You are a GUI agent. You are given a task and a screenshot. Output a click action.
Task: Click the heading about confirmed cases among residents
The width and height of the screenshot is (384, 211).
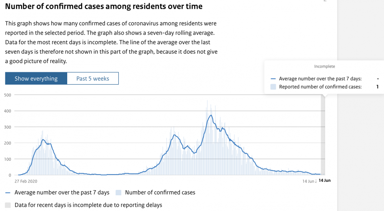tap(104, 6)
